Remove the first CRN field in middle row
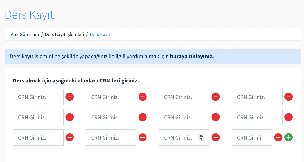 tap(70, 117)
